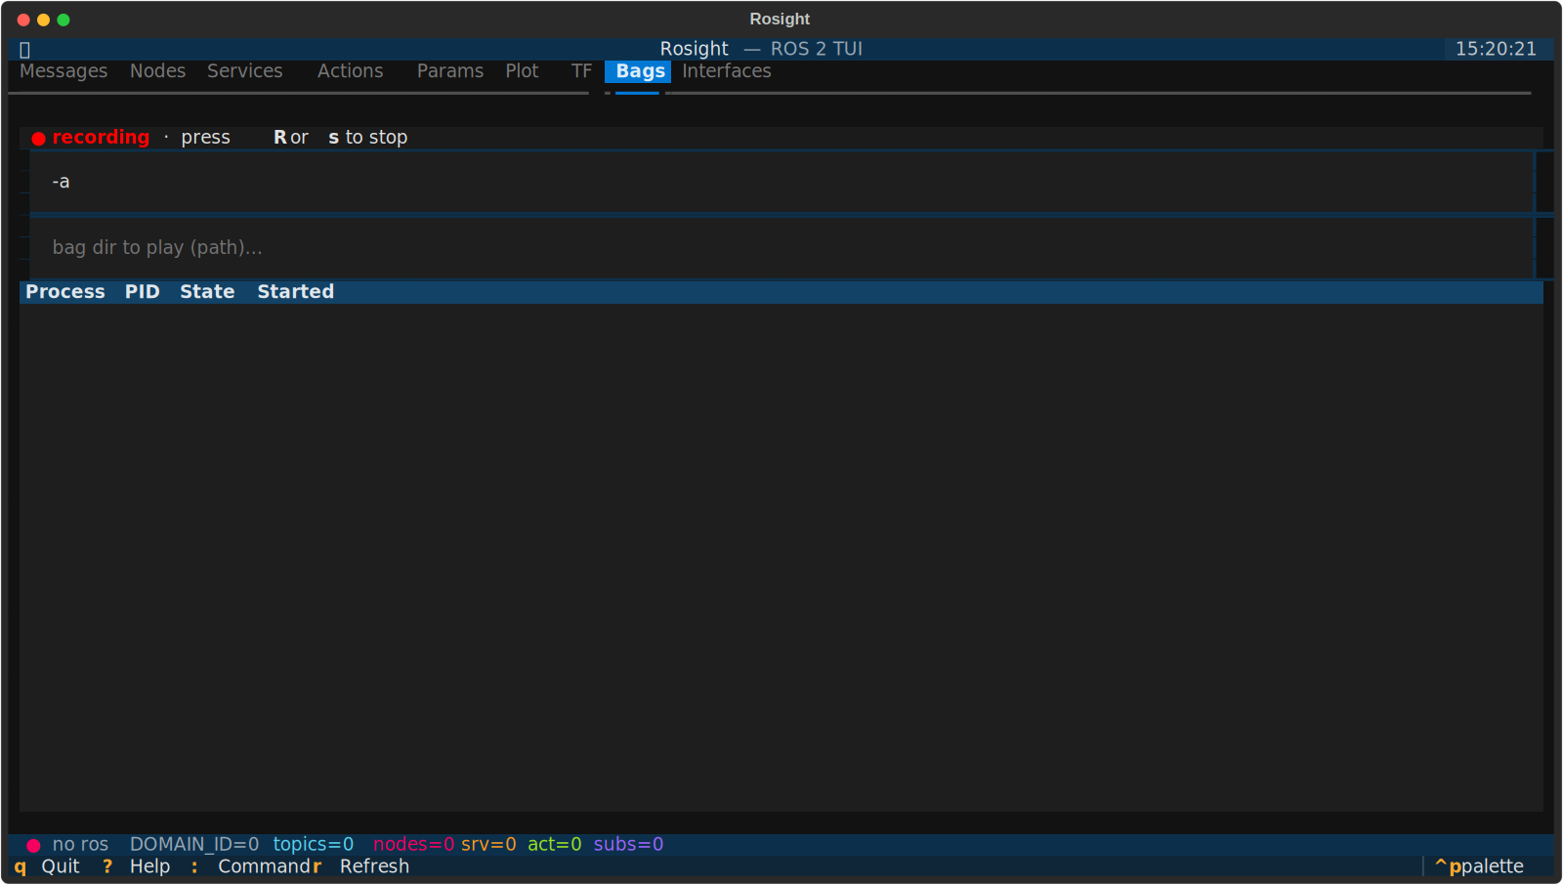Click the 'no ros' status text
1563x885 pixels.
click(80, 844)
